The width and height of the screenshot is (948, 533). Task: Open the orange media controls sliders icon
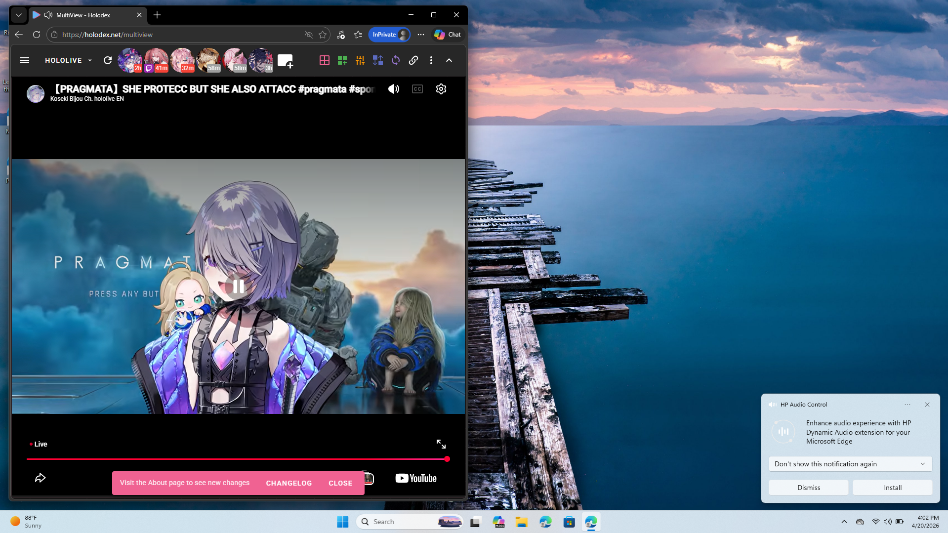pyautogui.click(x=360, y=60)
